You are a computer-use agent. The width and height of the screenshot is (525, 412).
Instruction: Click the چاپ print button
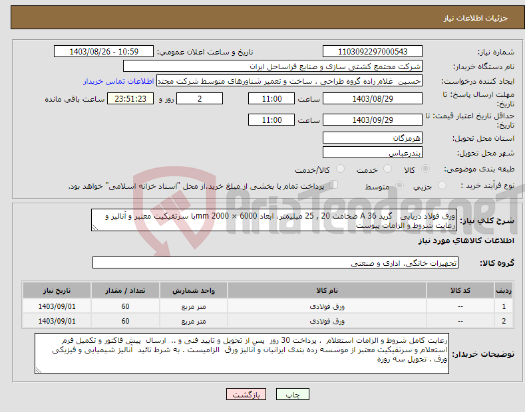click(293, 395)
